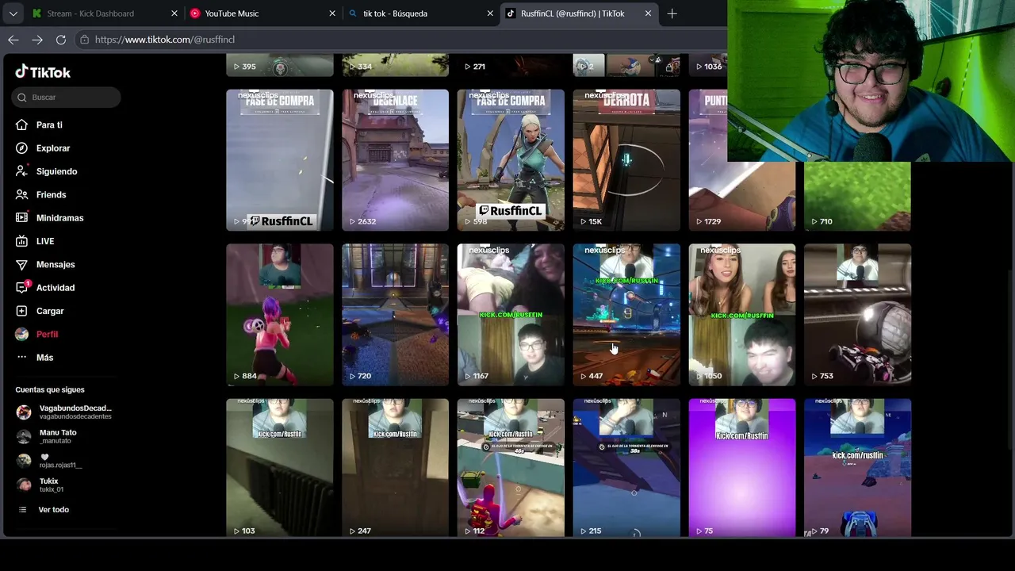This screenshot has width=1015, height=571.
Task: Play the video with 1167 views
Action: tap(511, 315)
